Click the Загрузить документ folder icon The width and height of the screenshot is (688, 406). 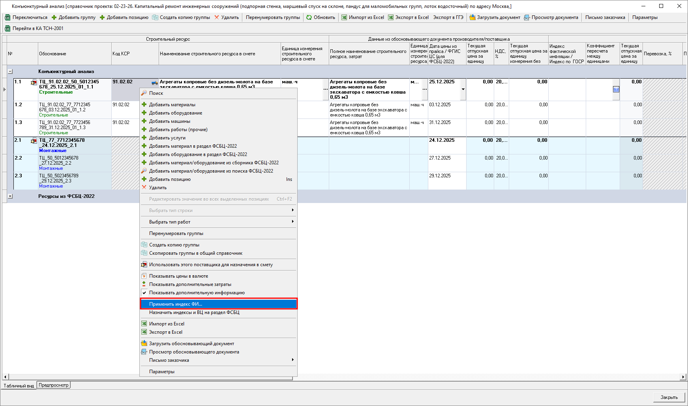[472, 17]
